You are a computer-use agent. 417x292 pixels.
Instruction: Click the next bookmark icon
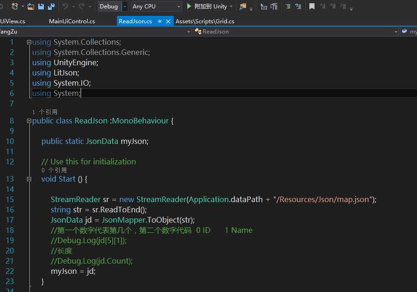click(x=333, y=6)
